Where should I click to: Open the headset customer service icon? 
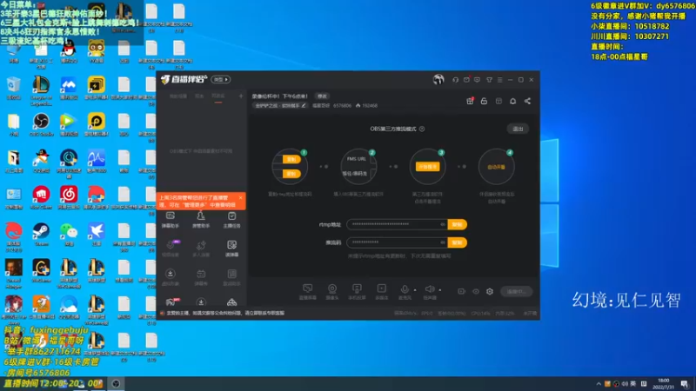point(455,80)
